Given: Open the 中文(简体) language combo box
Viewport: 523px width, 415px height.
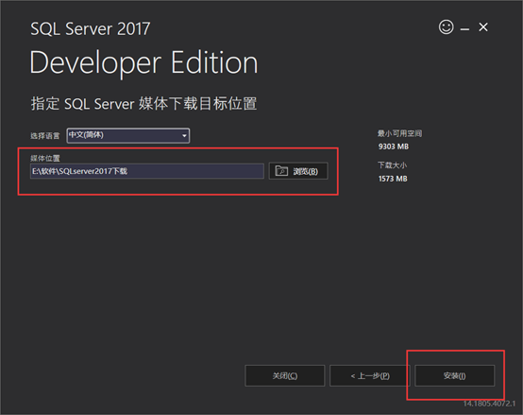Looking at the screenshot, I should click(128, 135).
